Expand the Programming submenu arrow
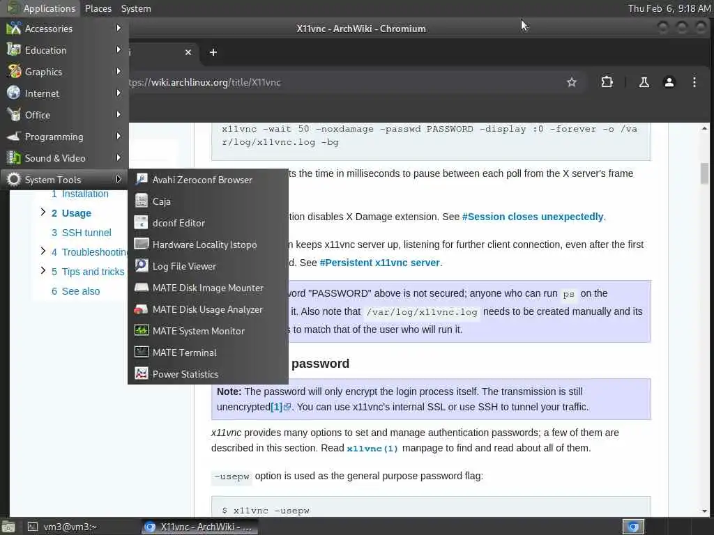The image size is (714, 535). point(119,136)
